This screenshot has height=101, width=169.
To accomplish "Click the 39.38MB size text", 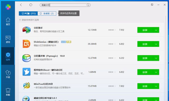I will point(92,44).
